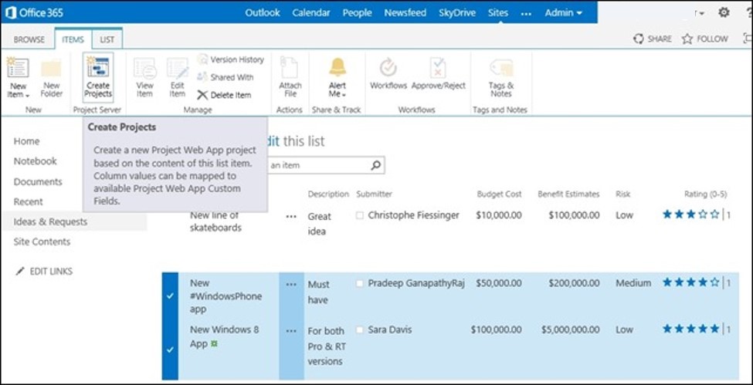Open ellipsis menu for New Windows 8 App
This screenshot has width=753, height=385.
click(x=291, y=331)
